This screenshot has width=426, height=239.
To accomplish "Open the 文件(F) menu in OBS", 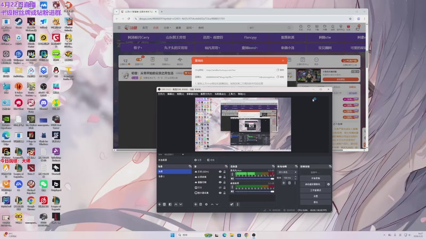I will click(x=161, y=94).
